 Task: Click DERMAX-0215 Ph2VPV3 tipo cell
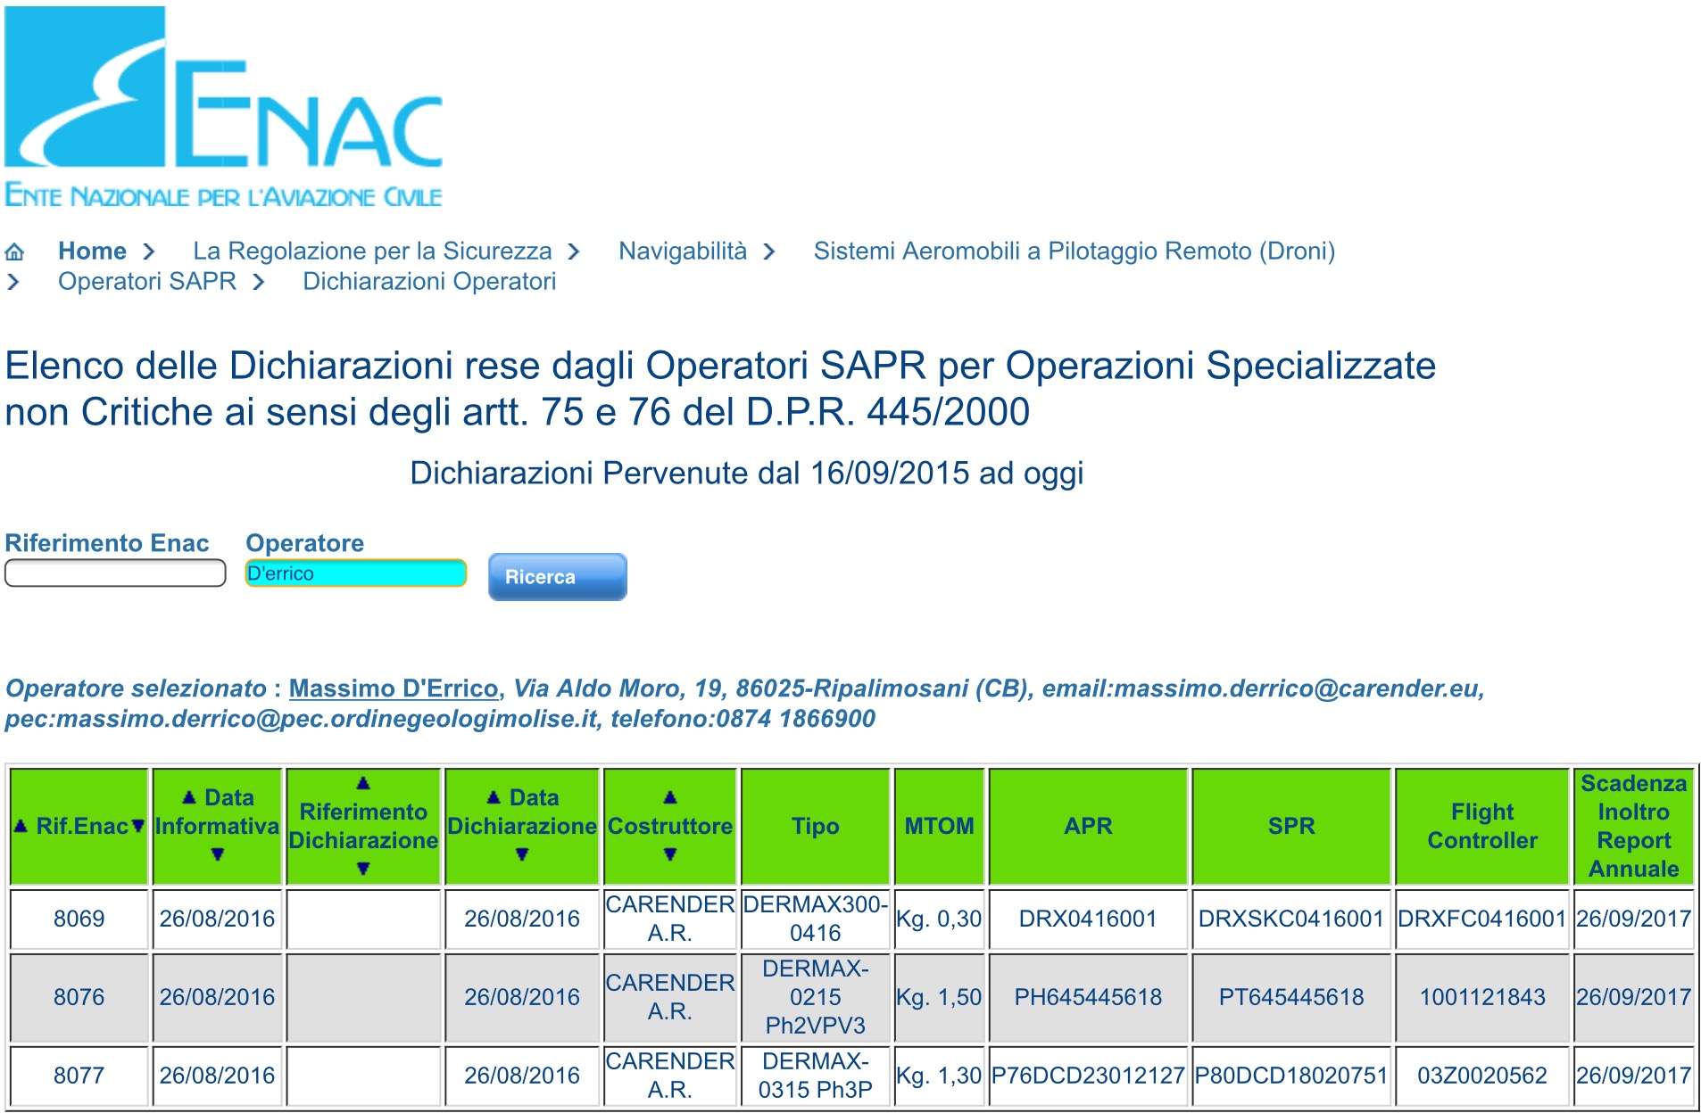816,997
